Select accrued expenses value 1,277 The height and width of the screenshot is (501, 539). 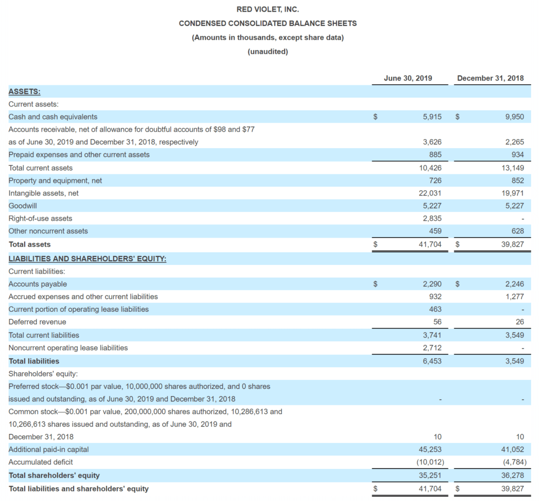click(515, 297)
